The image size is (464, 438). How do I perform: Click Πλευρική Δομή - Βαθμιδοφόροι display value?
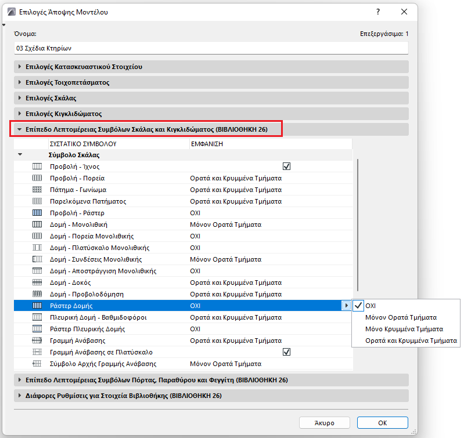click(x=236, y=317)
